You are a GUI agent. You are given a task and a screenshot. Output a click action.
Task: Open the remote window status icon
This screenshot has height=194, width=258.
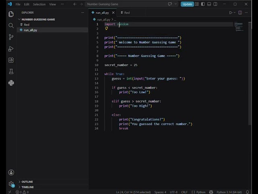coord(10,192)
